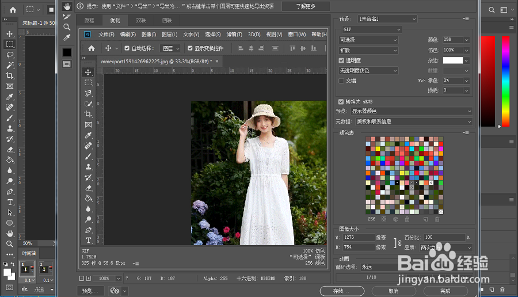Select the Crop tool in the main Photoshop toolbar
This screenshot has height=297, width=518.
click(10, 75)
